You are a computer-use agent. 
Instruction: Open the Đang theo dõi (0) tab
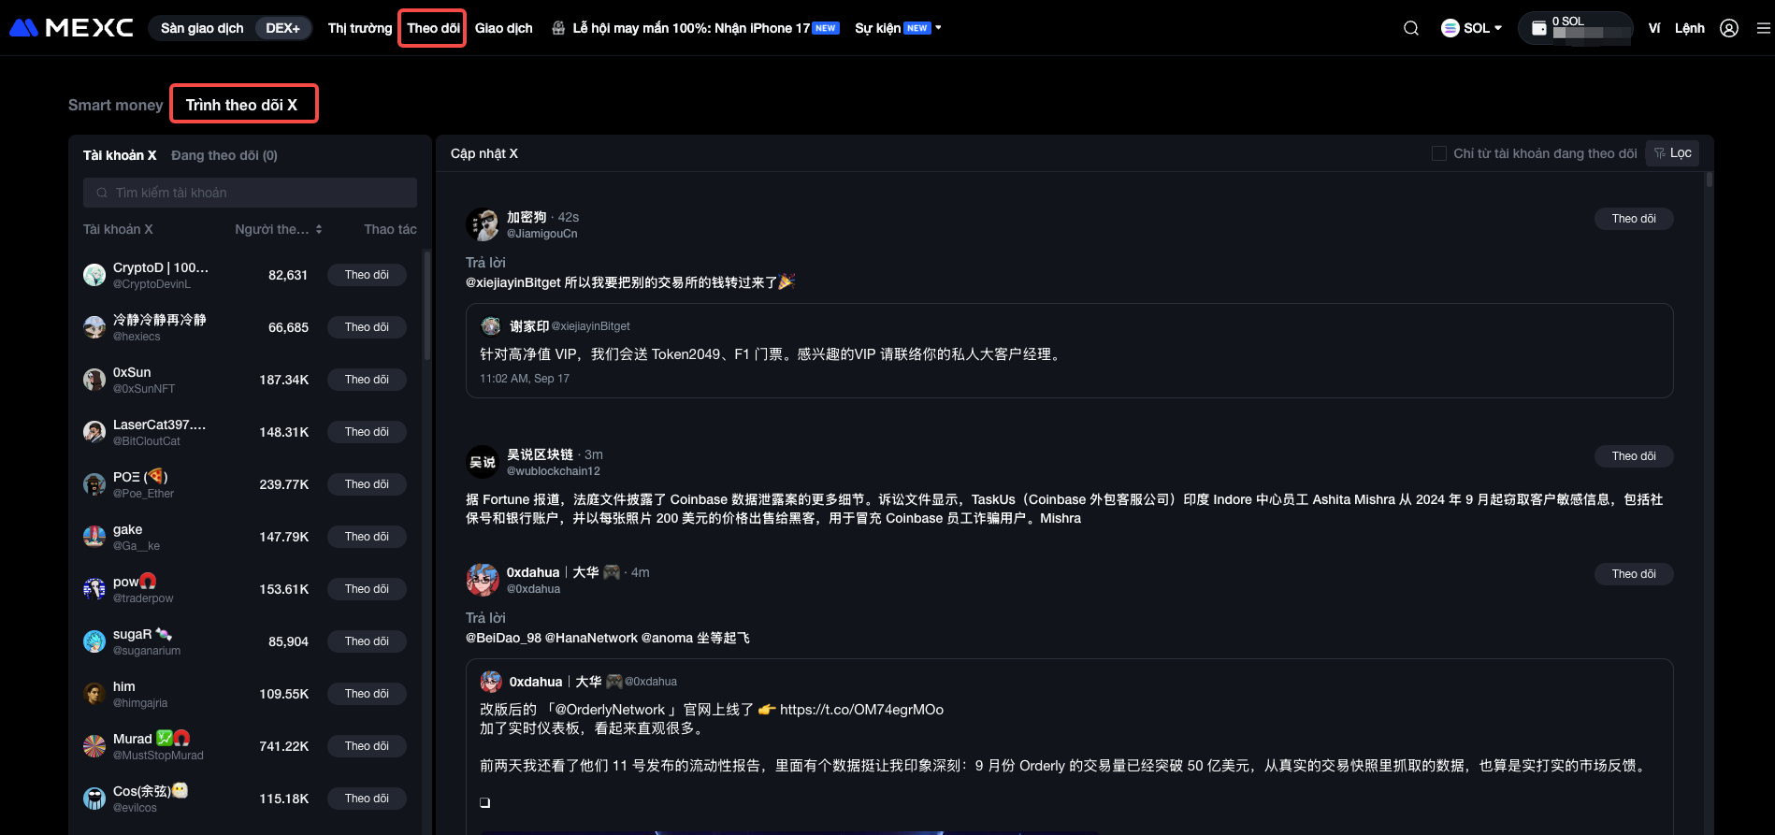click(x=224, y=155)
